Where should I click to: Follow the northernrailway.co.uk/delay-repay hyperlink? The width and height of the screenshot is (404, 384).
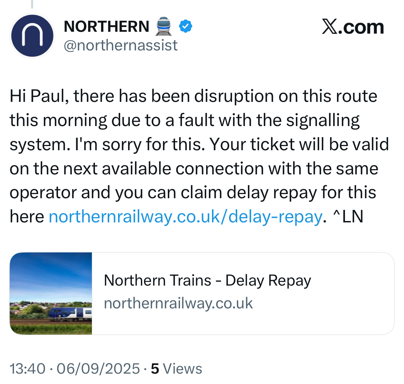coord(185,217)
